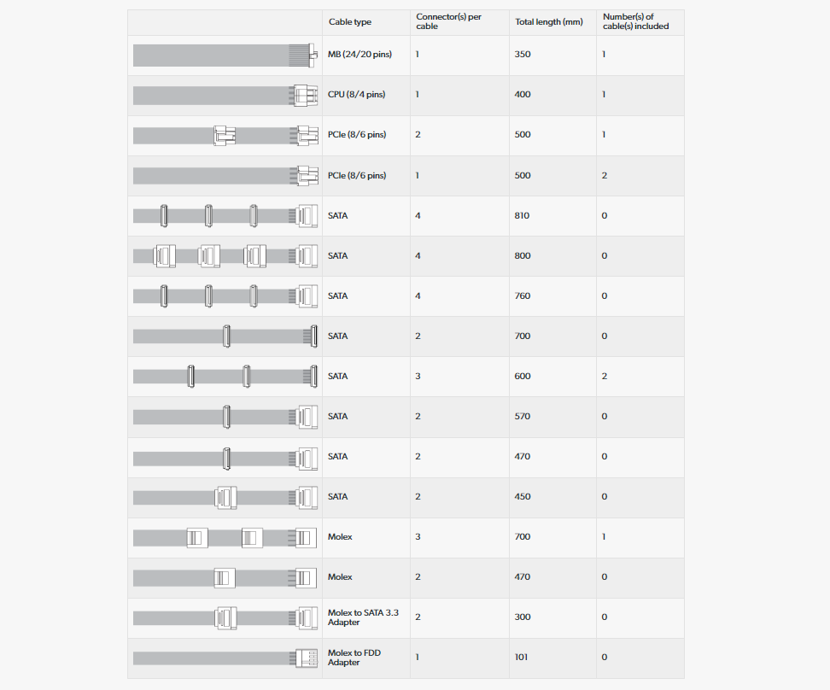Click the Molex to FDD Adapter cable image
830x690 pixels.
[x=225, y=658]
